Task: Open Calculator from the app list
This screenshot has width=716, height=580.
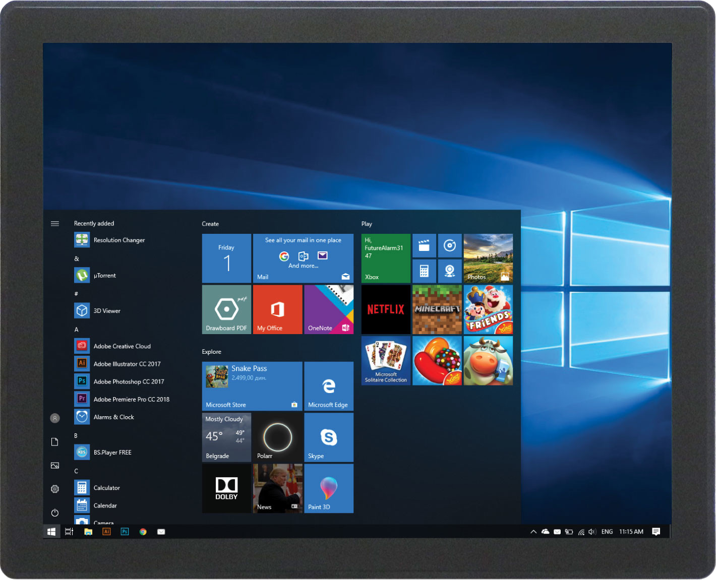Action: (x=97, y=488)
